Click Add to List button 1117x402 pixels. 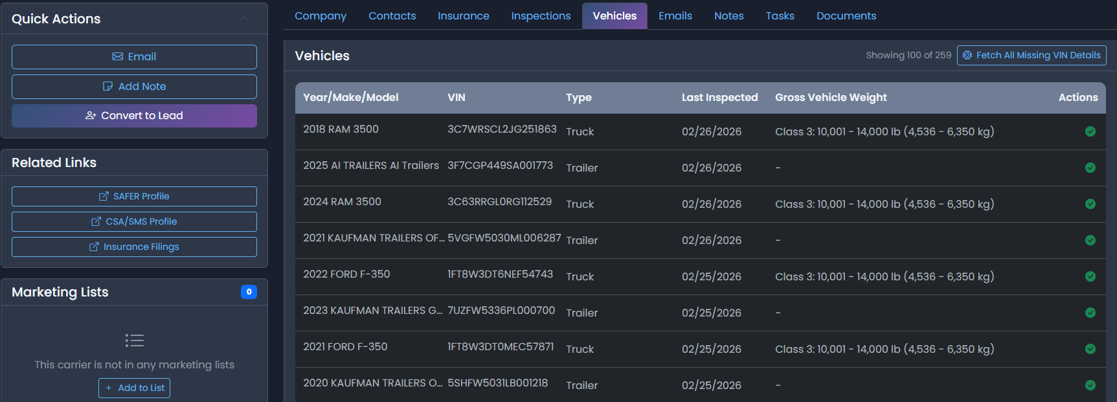pyautogui.click(x=134, y=388)
